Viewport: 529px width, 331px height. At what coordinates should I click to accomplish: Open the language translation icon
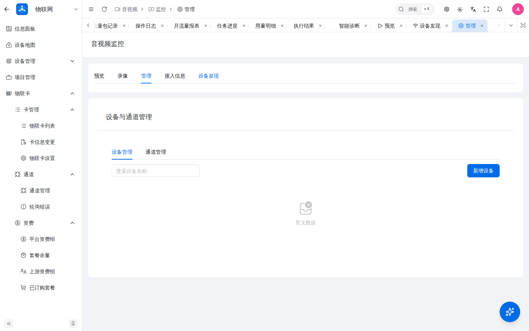pyautogui.click(x=473, y=9)
